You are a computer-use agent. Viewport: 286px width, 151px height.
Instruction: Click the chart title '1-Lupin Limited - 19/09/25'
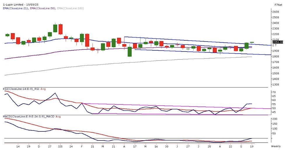(21, 5)
